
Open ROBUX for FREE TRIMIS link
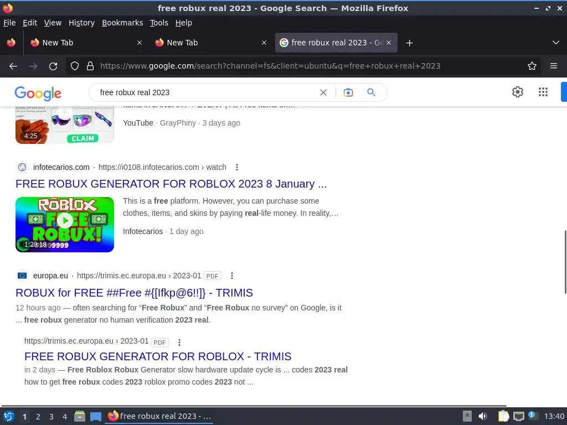click(134, 293)
